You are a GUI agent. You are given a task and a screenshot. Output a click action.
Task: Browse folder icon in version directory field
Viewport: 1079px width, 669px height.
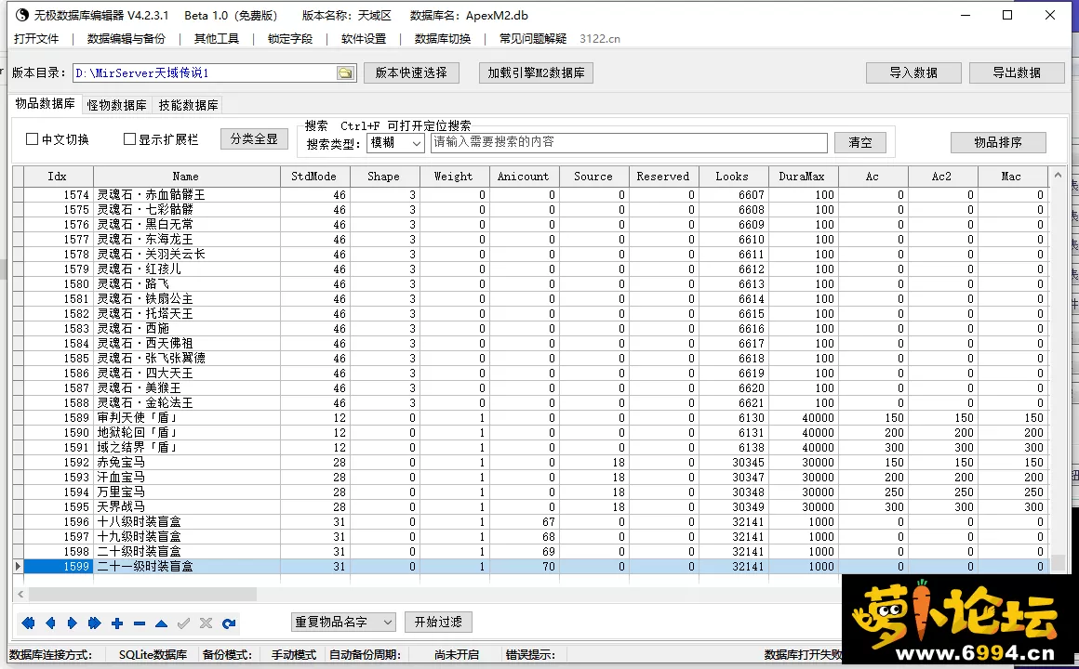pyautogui.click(x=345, y=72)
